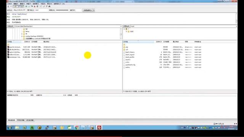Select tar folder in local tree
244x137 pixels.
pos(26,29)
